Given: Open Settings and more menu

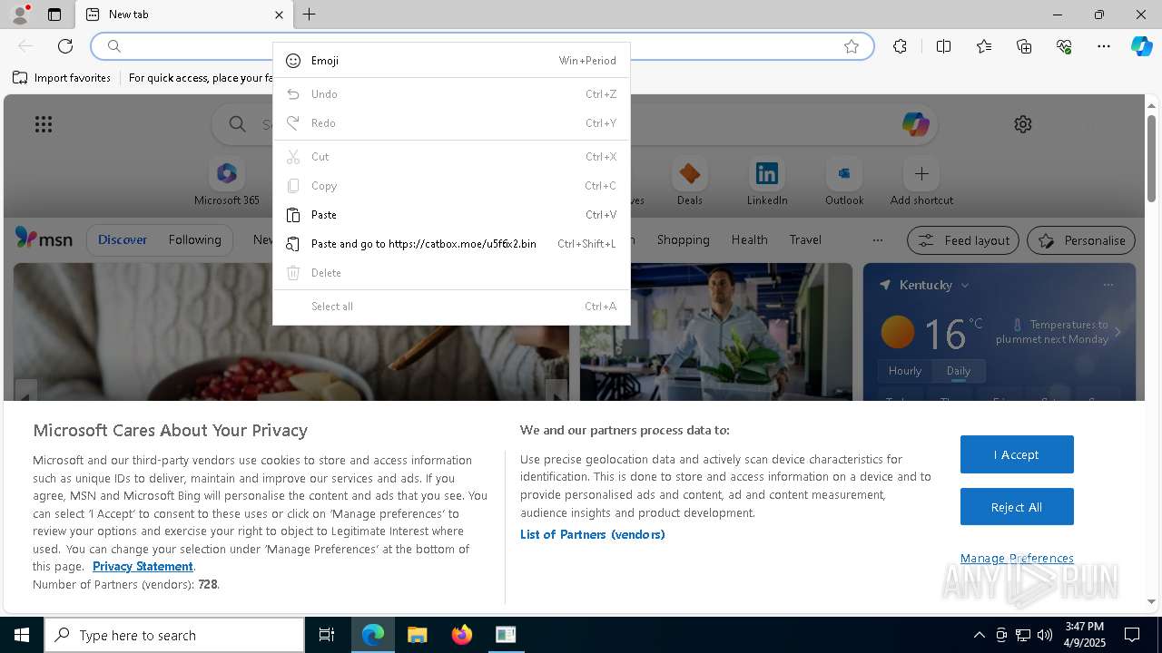Looking at the screenshot, I should [x=1104, y=46].
